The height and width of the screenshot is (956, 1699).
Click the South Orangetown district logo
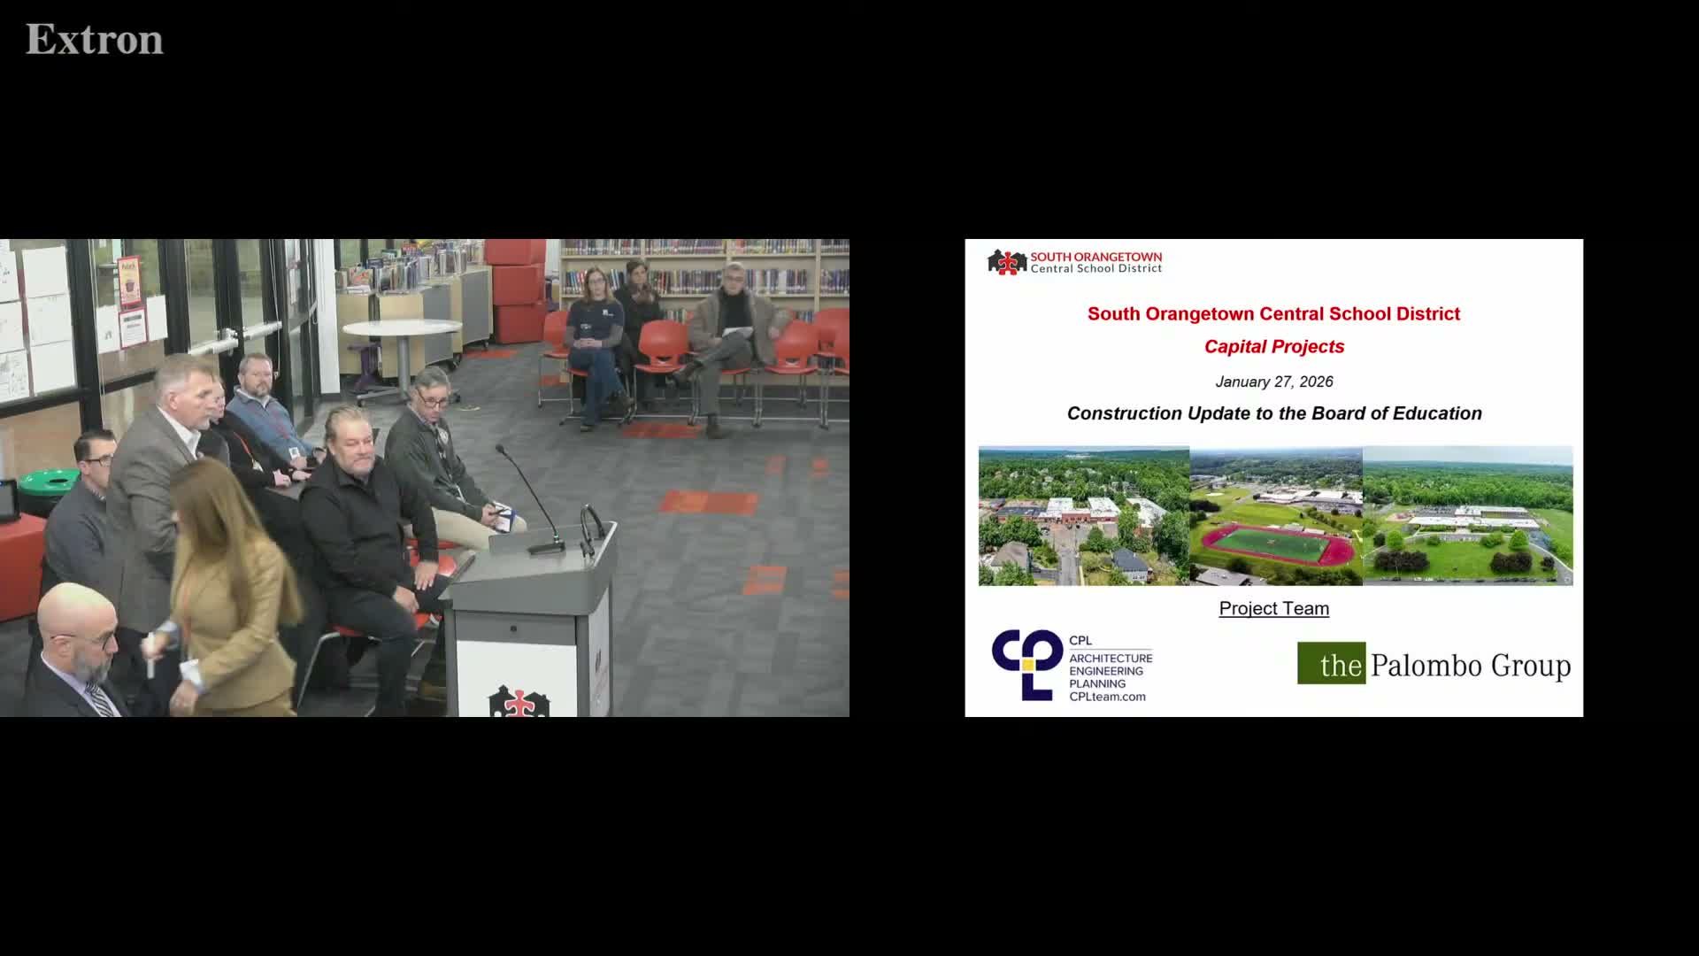click(x=1074, y=262)
